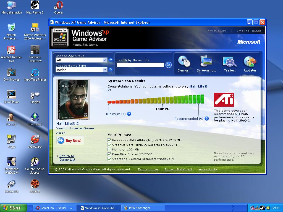Image resolution: width=283 pixels, height=212 pixels.
Task: Click Half Life 2 title link
Action: pyautogui.click(x=67, y=123)
